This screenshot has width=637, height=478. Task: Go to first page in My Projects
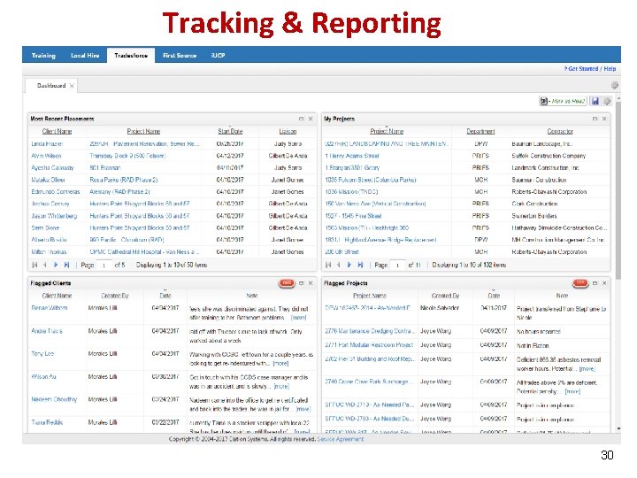[328, 265]
